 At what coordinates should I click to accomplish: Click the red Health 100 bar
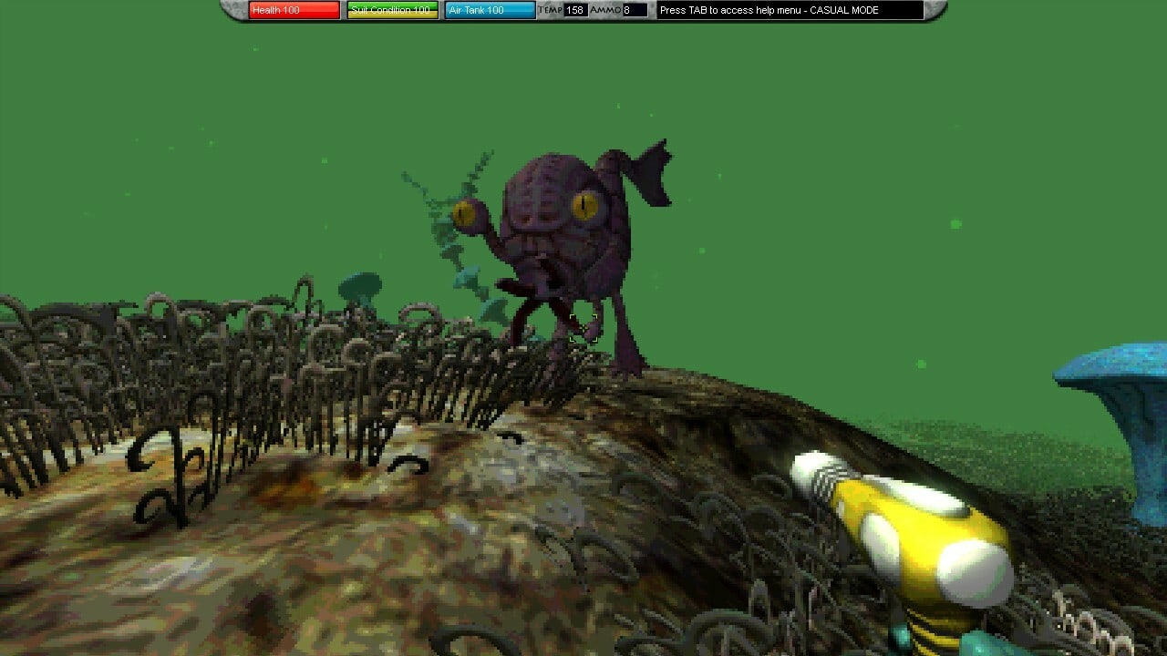(x=294, y=10)
